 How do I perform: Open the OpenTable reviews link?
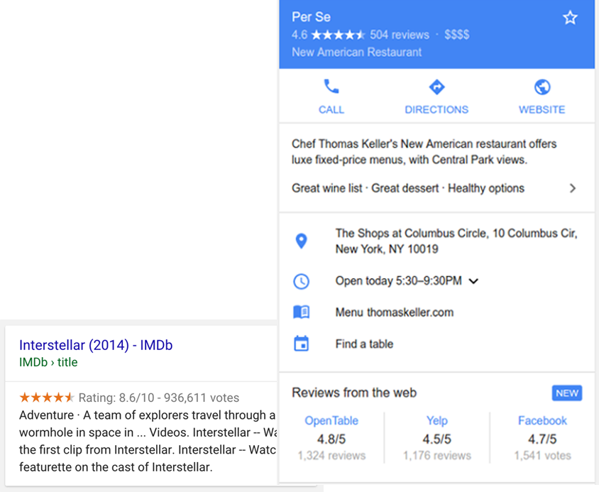[x=331, y=420]
